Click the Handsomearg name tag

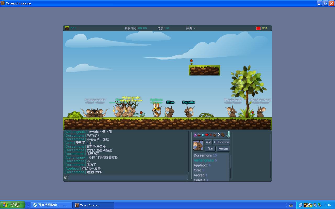[x=261, y=100]
